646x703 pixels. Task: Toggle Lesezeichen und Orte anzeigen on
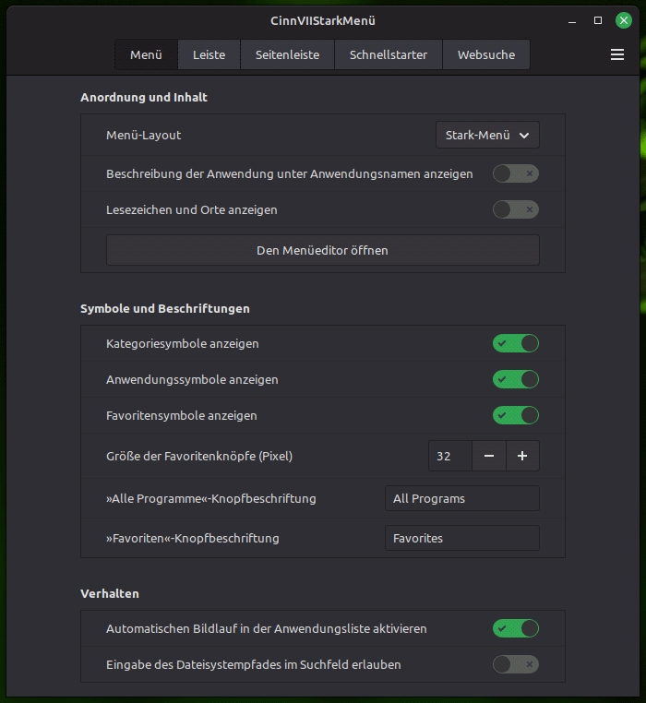(516, 209)
